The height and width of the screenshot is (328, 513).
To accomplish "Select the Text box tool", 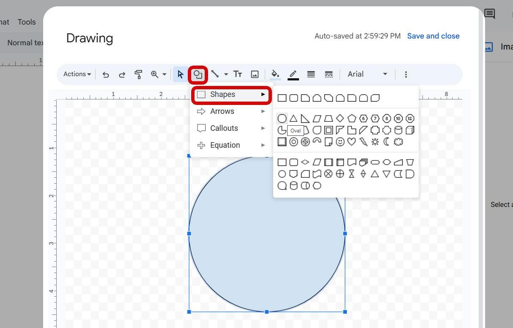I will (x=238, y=74).
